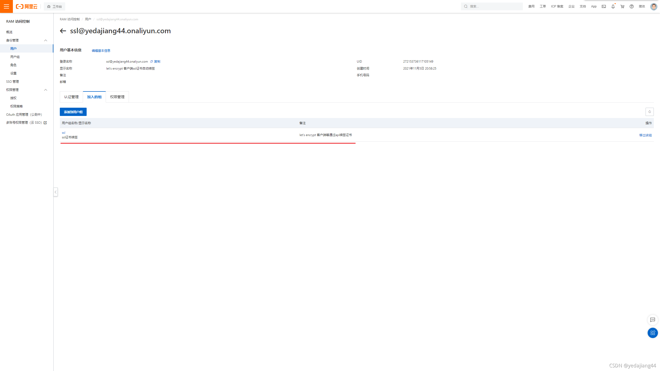Collapse the left sidebar panel handle

pos(55,192)
